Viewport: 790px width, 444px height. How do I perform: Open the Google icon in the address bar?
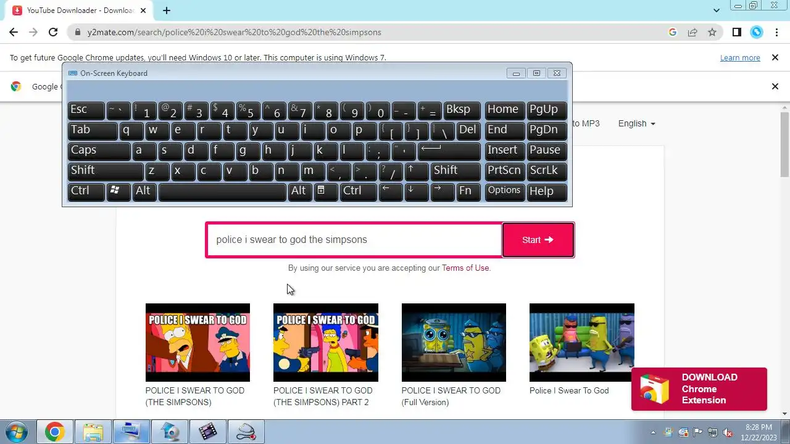coord(673,32)
